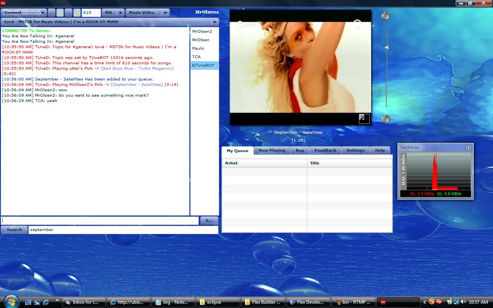Toggle the blank button left of 610 field
The width and height of the screenshot is (493, 308).
tap(77, 13)
